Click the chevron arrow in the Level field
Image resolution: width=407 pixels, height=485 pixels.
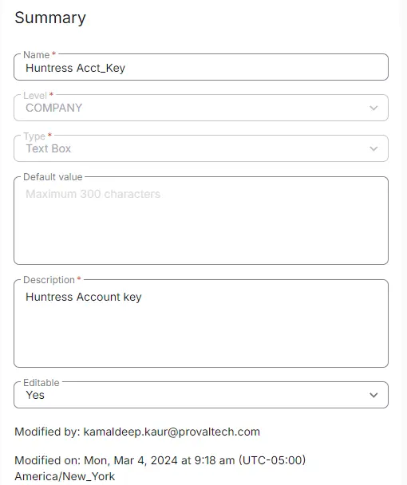point(373,108)
